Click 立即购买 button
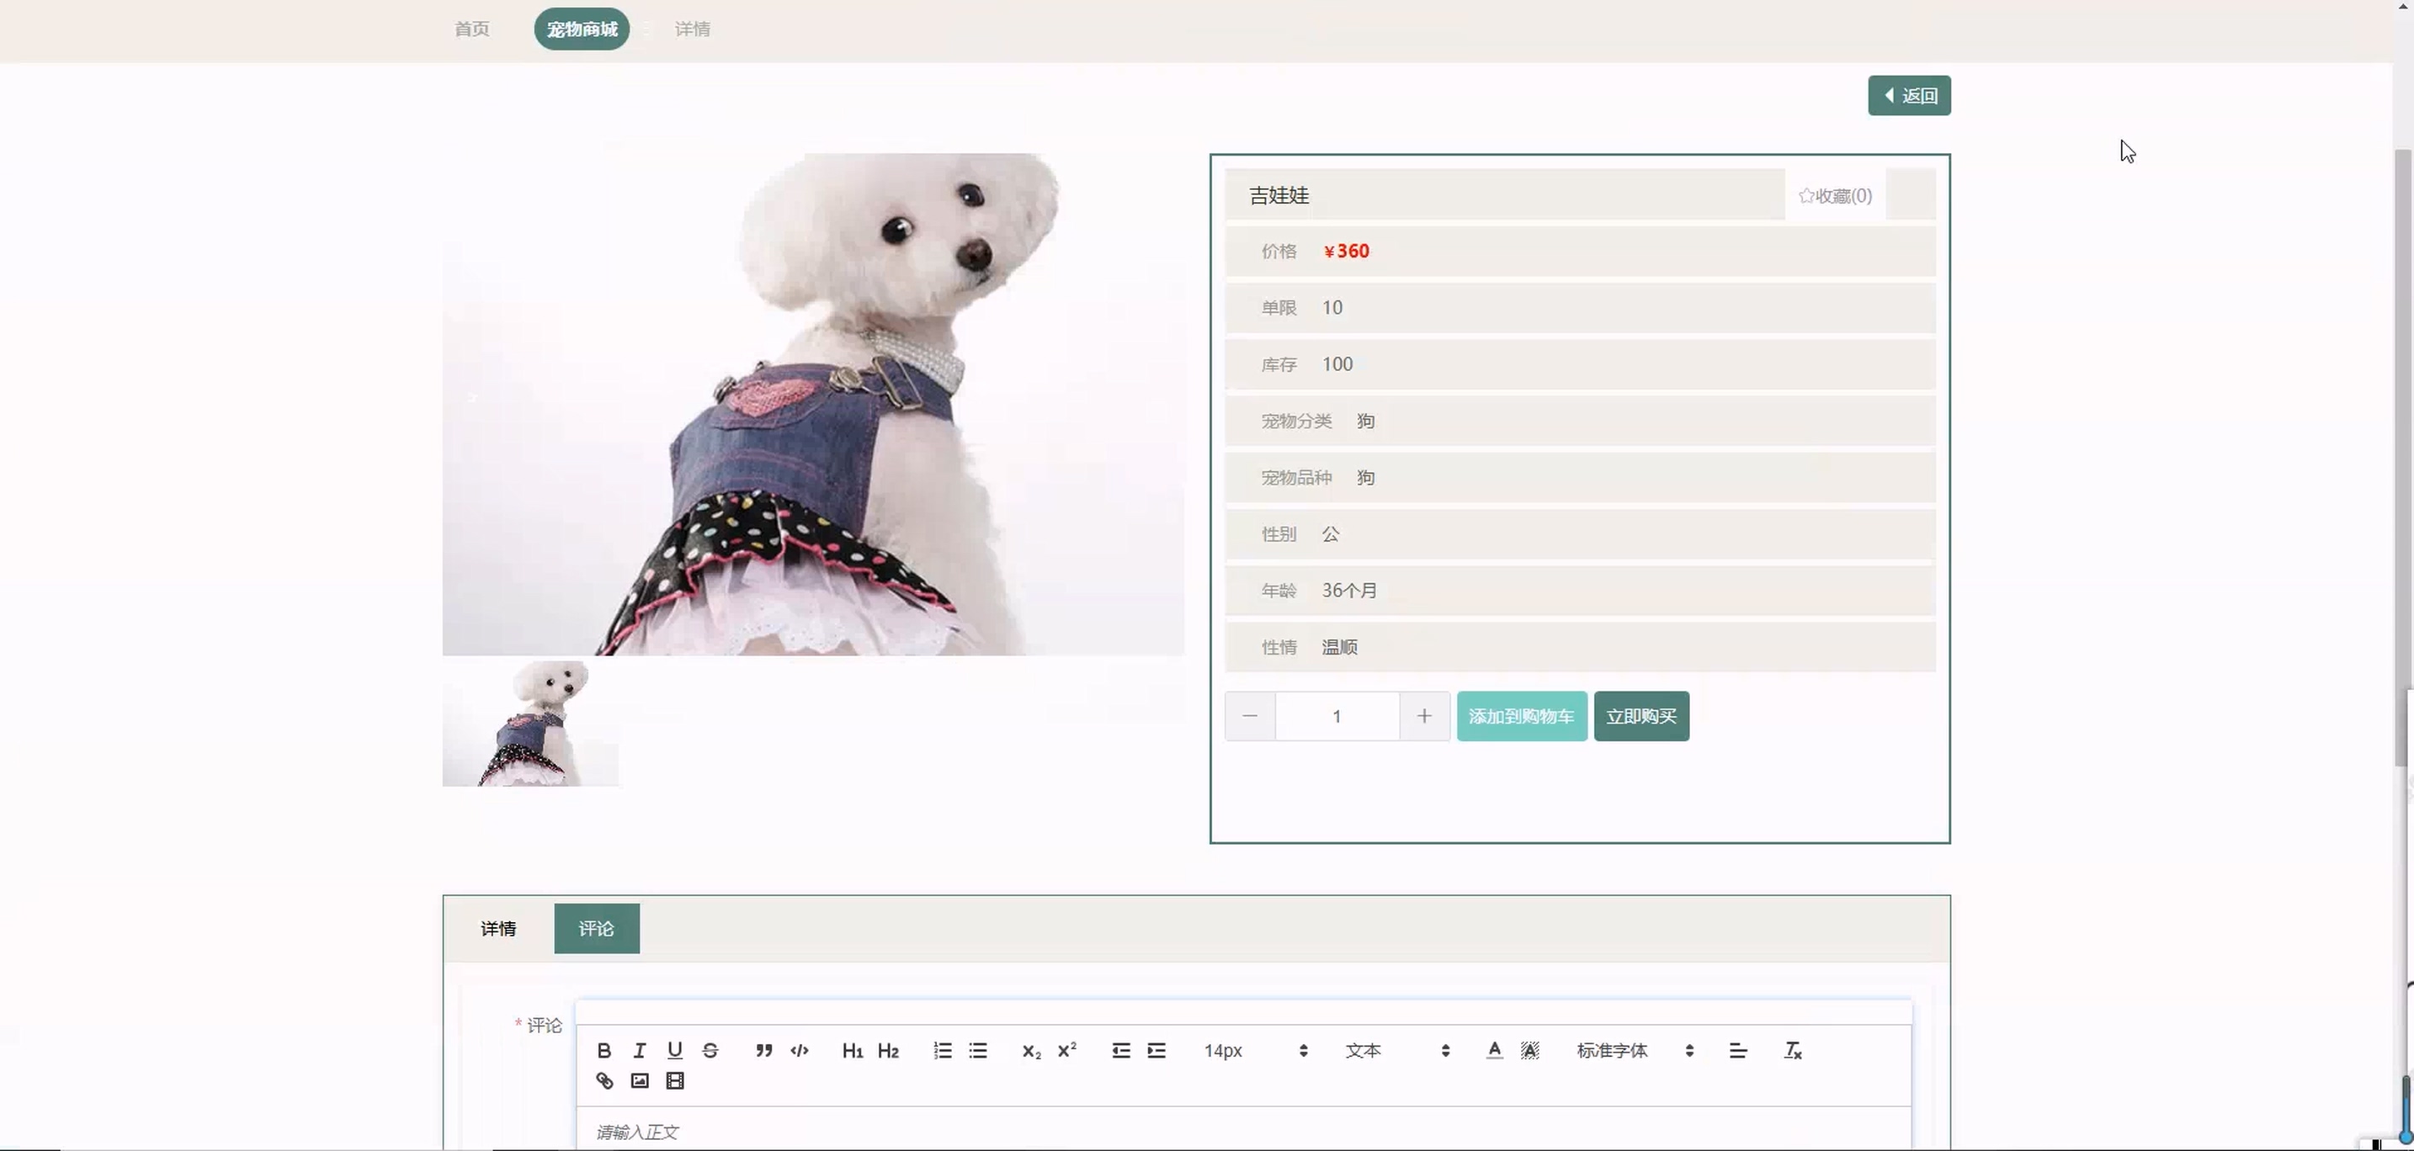Image resolution: width=2414 pixels, height=1151 pixels. pyautogui.click(x=1640, y=717)
